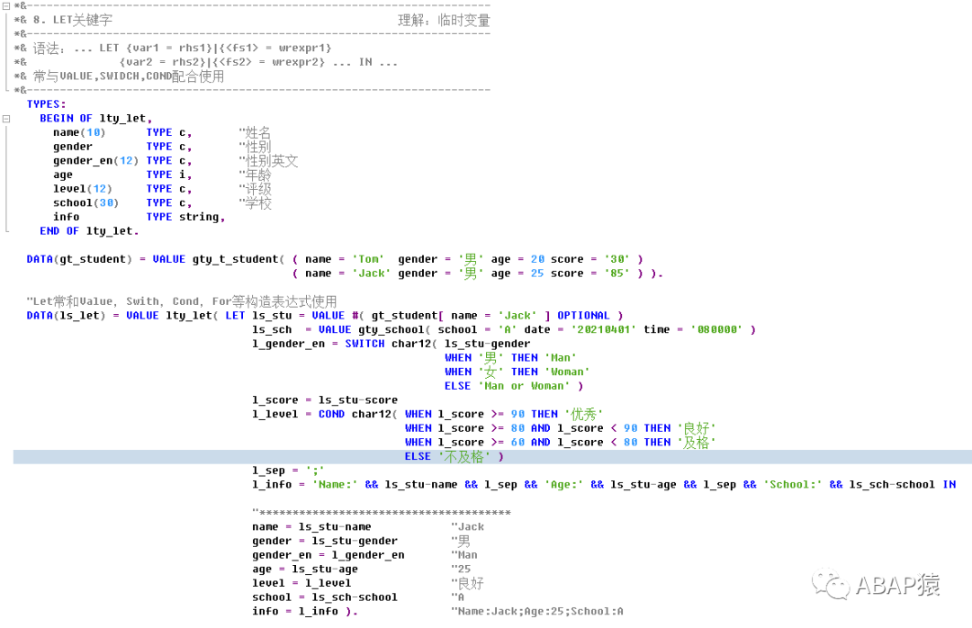The height and width of the screenshot is (628, 972).
Task: Click comment 'Name:Jack;Age:25;School:A'
Action: pos(536,611)
